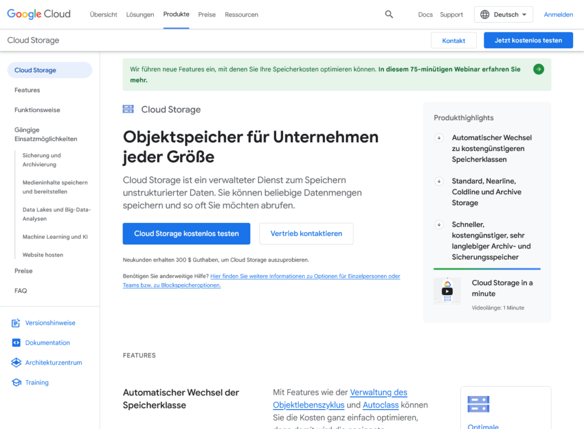
Task: Open the Architekturzentrum link
Action: click(x=54, y=362)
